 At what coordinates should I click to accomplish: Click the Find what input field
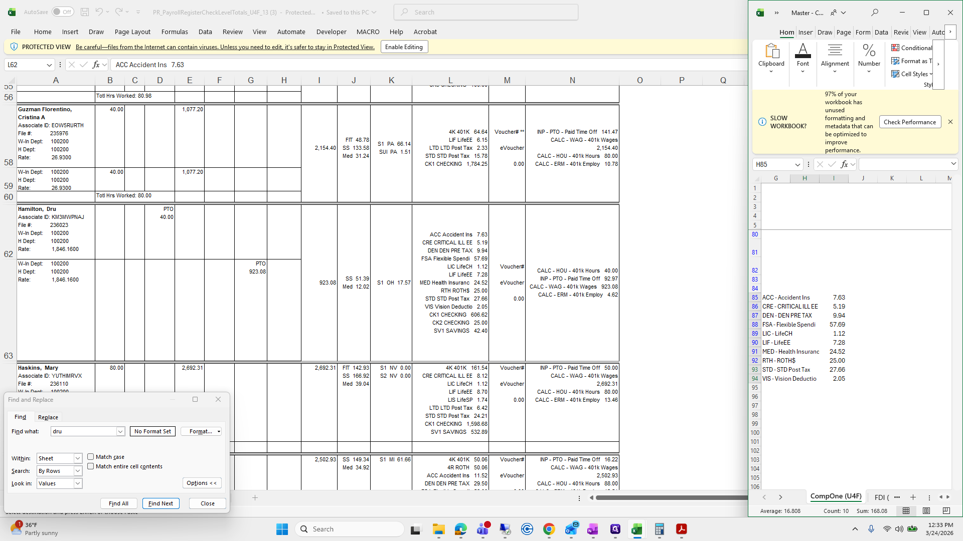(x=83, y=431)
